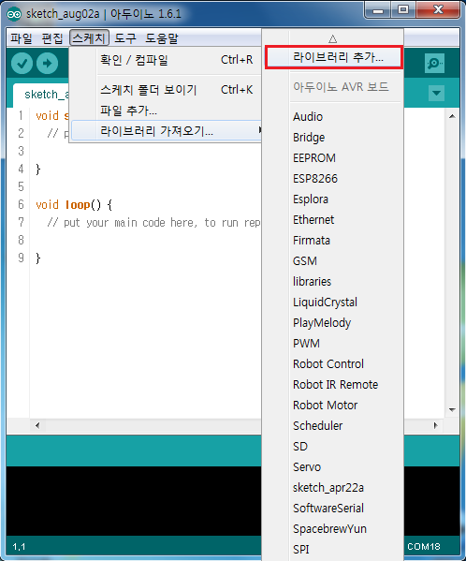Screen dimensions: 466x561
Task: Select the SPI library
Action: [x=334, y=549]
